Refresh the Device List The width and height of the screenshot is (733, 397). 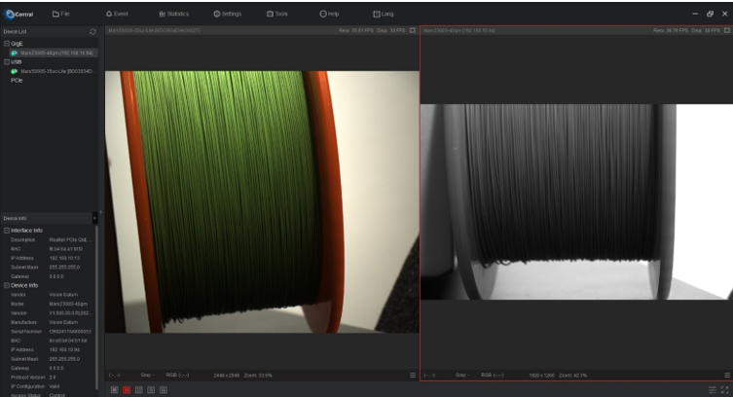coord(92,31)
